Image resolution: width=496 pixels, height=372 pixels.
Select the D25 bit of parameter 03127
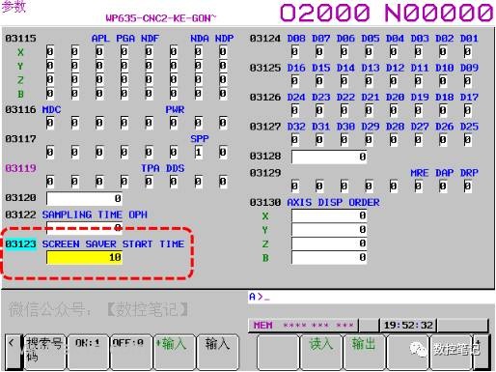tap(468, 140)
